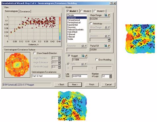
Task: Click the Major Range calculate icon
Action: click(x=106, y=15)
